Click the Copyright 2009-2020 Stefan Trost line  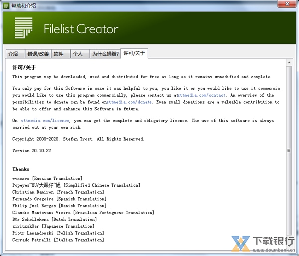78,139
